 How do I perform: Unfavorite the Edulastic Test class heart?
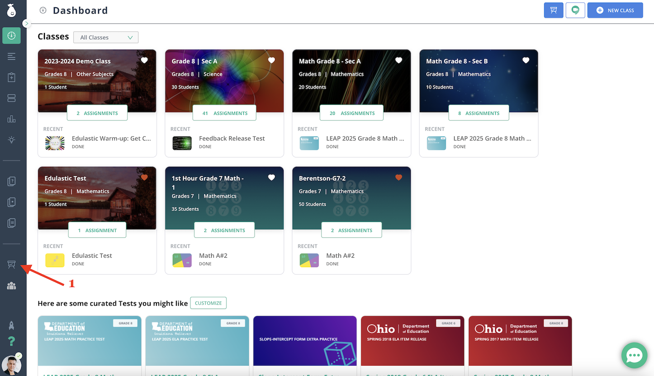tap(144, 178)
